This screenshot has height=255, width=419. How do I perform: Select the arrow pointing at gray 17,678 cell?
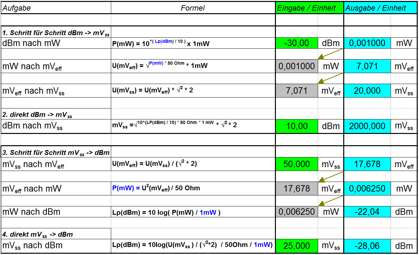point(330,177)
